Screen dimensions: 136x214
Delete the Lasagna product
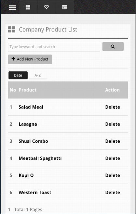pos(113,124)
